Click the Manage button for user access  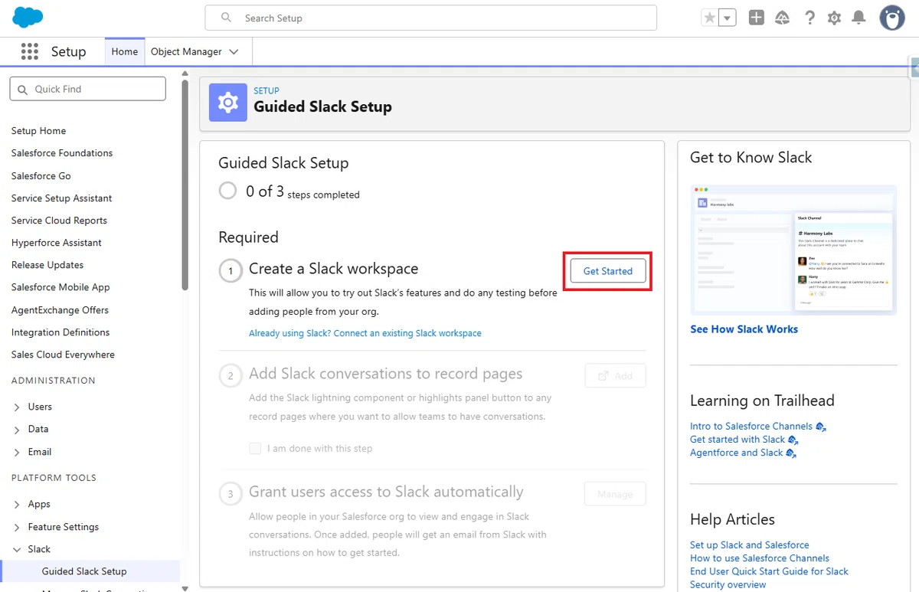(615, 494)
